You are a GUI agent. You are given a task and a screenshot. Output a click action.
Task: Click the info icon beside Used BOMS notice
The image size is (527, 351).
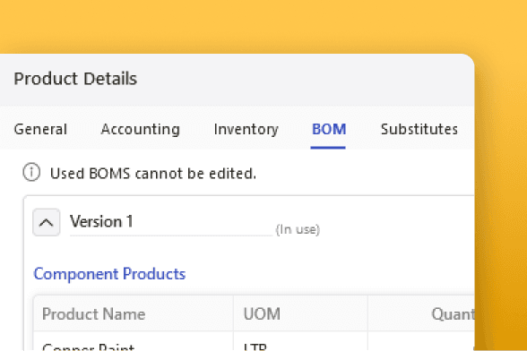point(31,172)
